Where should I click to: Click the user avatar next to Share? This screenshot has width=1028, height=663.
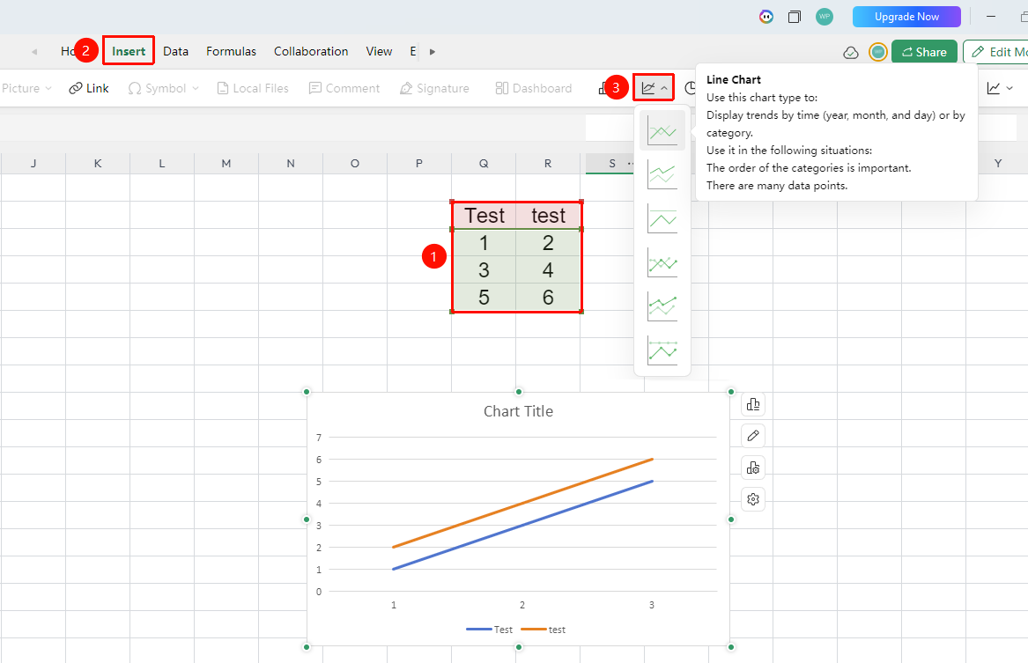(x=878, y=52)
